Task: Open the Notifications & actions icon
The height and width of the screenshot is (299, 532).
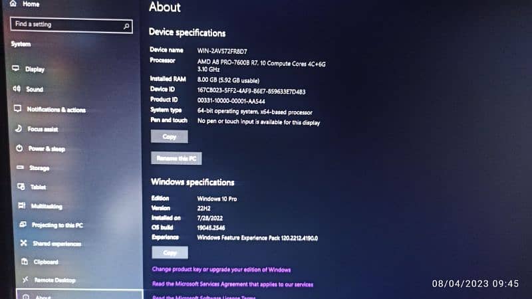Action: point(18,109)
